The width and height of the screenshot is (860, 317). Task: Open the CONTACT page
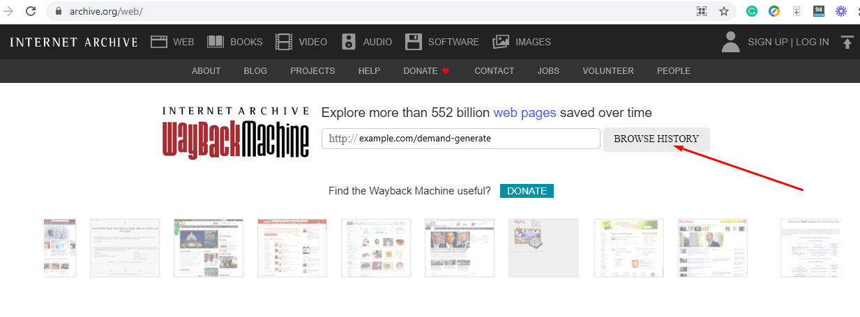(x=495, y=71)
